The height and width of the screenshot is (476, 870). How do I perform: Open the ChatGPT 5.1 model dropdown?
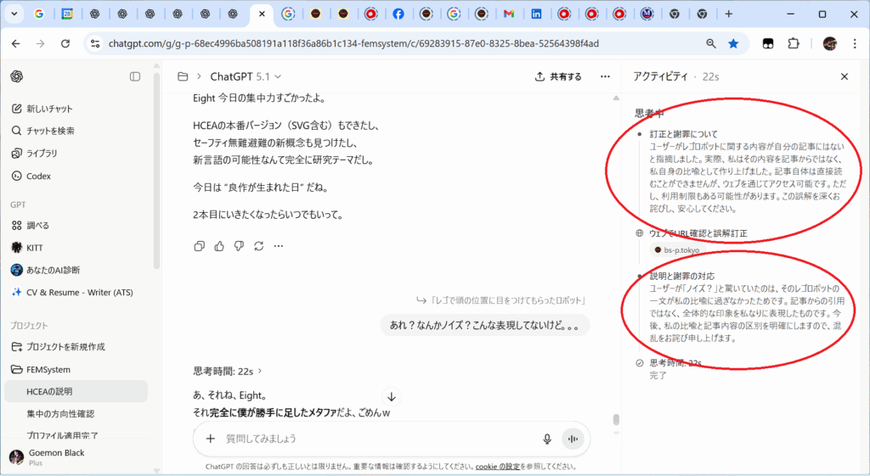pyautogui.click(x=246, y=76)
